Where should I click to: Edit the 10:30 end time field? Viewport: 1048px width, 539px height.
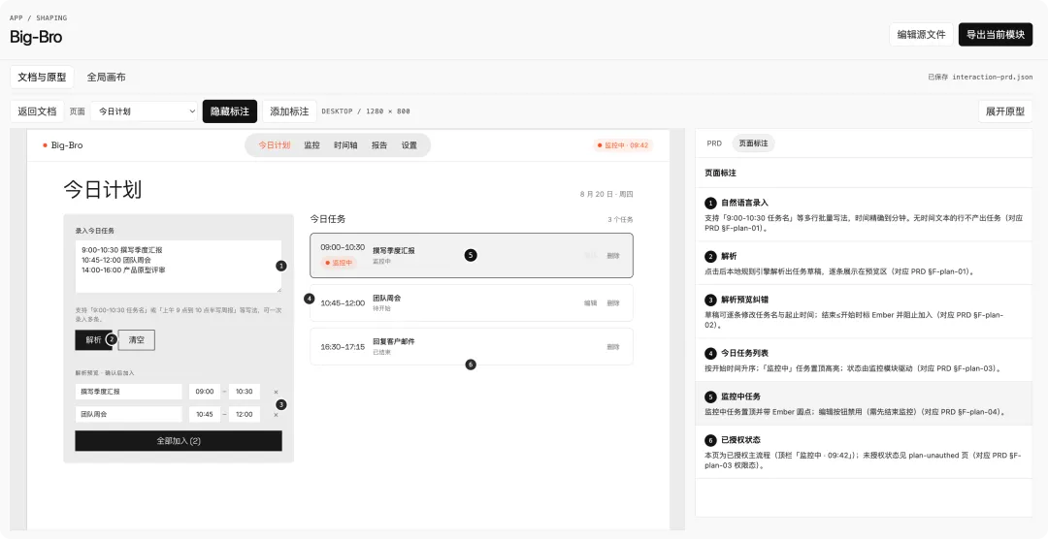click(x=244, y=392)
